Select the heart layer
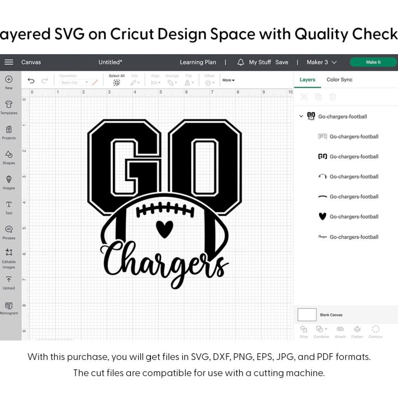398x398 pixels. point(348,217)
